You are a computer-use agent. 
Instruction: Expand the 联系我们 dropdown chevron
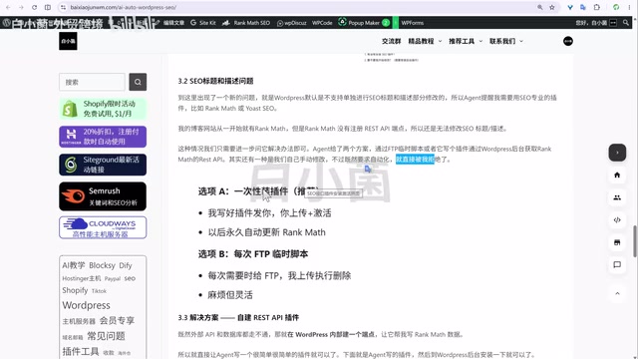pyautogui.click(x=521, y=41)
